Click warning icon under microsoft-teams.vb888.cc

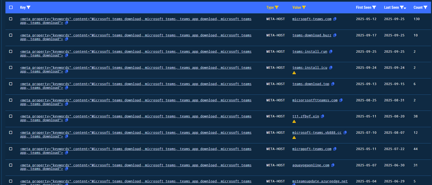coord(294,137)
